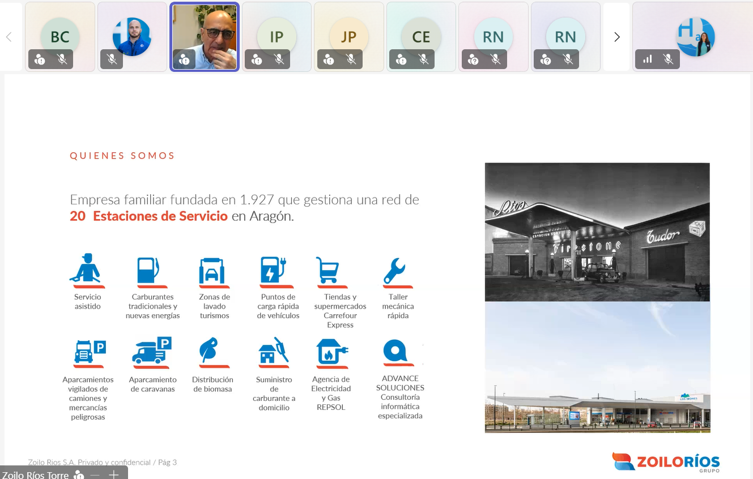The image size is (753, 479).
Task: Click the fuel pump Carburantes icon
Action: tap(148, 271)
